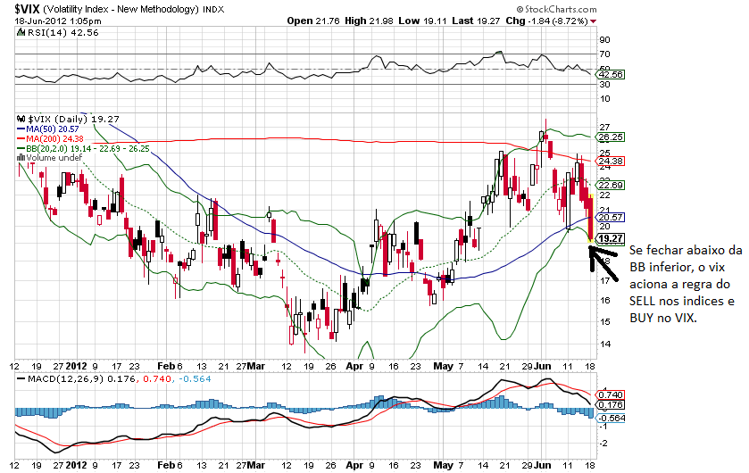Click the black line swatch before MACD(12,26,9)
Image resolution: width=749 pixels, height=473 pixels.
[x=21, y=379]
